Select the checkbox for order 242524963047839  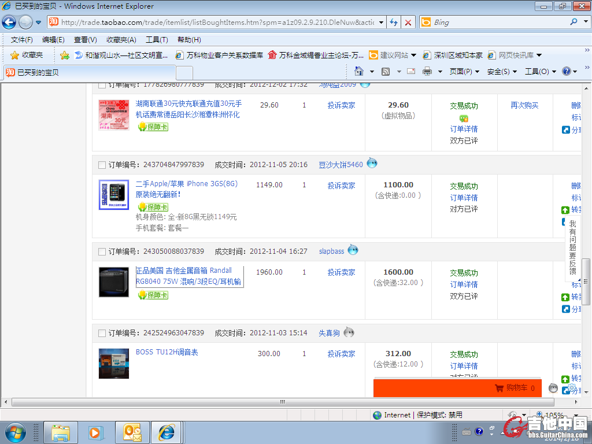[102, 333]
